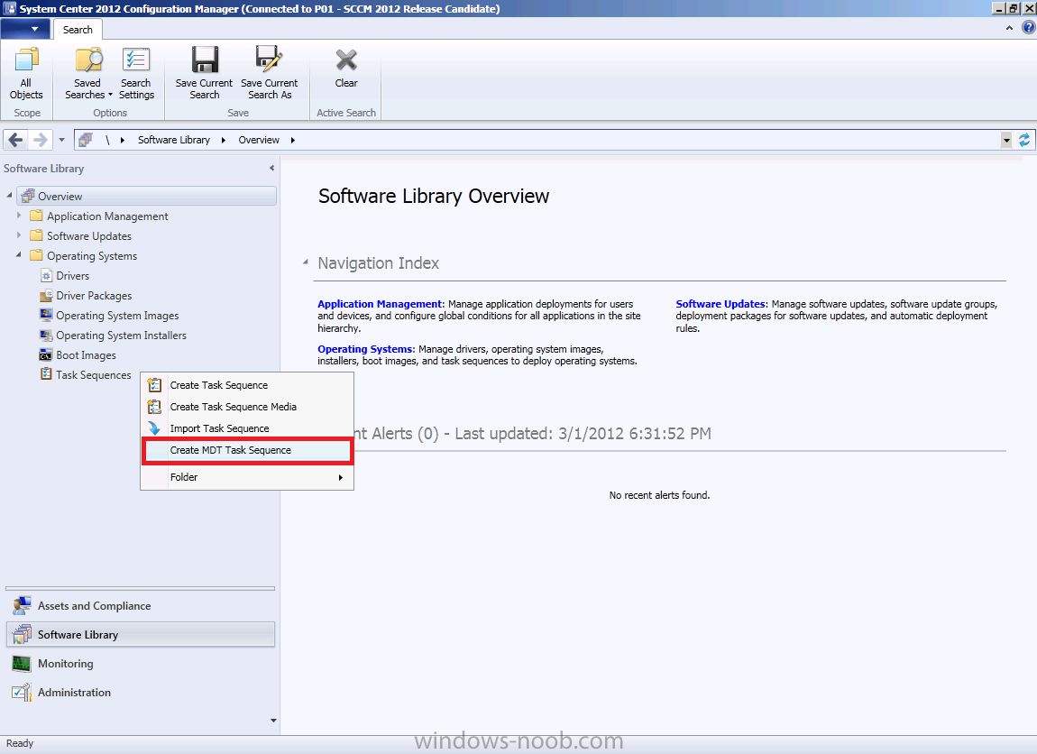Click the All Objects scope icon
Image resolution: width=1037 pixels, height=754 pixels.
click(26, 73)
